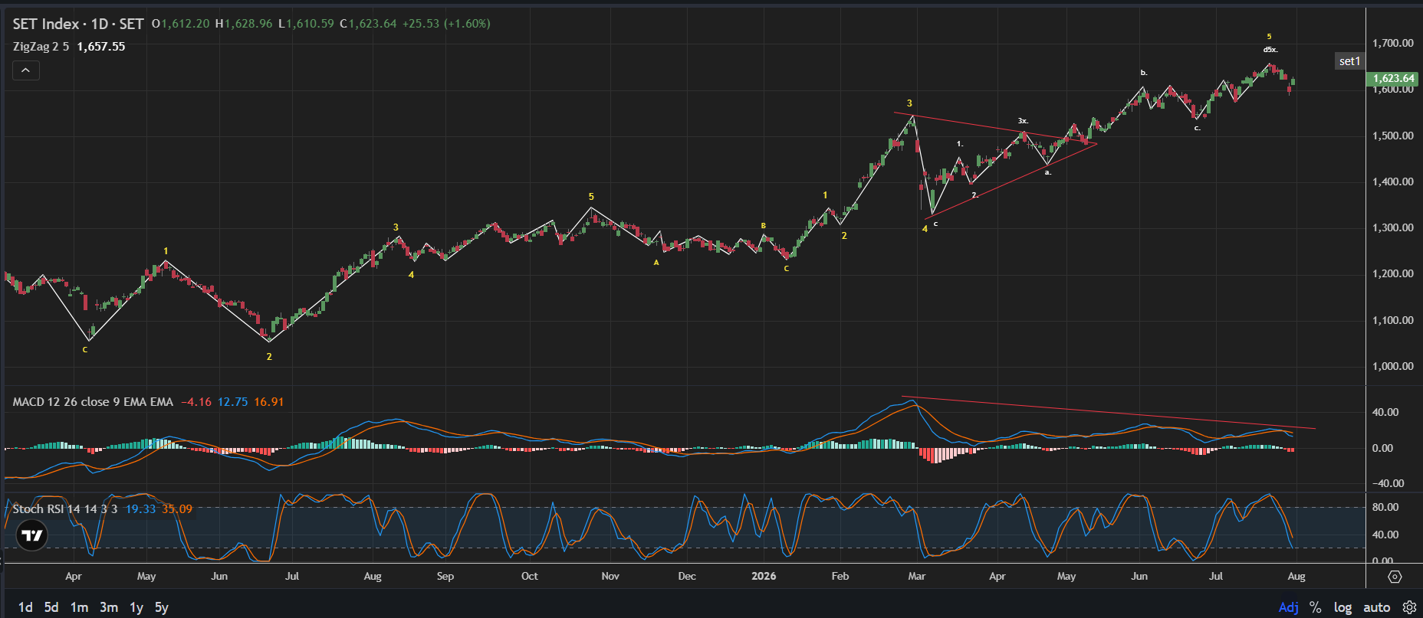
Task: Enable log scale
Action: [x=1342, y=607]
